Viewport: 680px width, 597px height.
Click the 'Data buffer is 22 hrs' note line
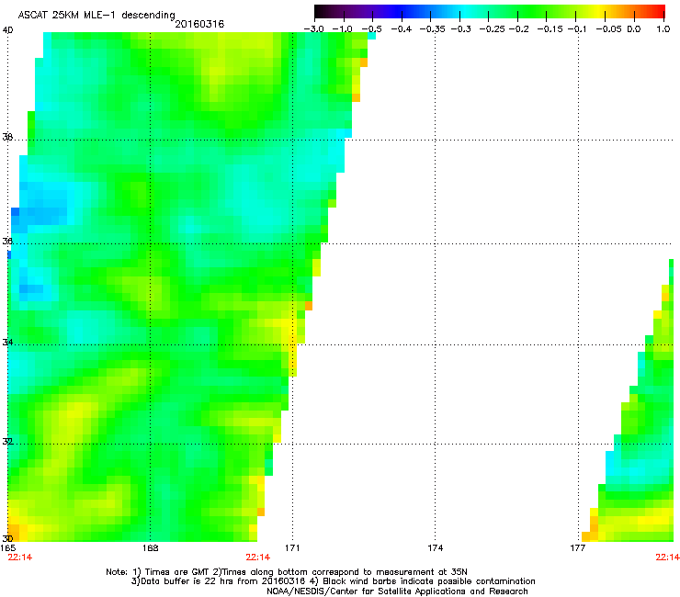(x=333, y=581)
